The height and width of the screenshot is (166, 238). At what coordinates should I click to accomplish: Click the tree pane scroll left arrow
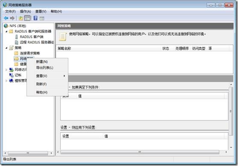[x=5, y=153]
